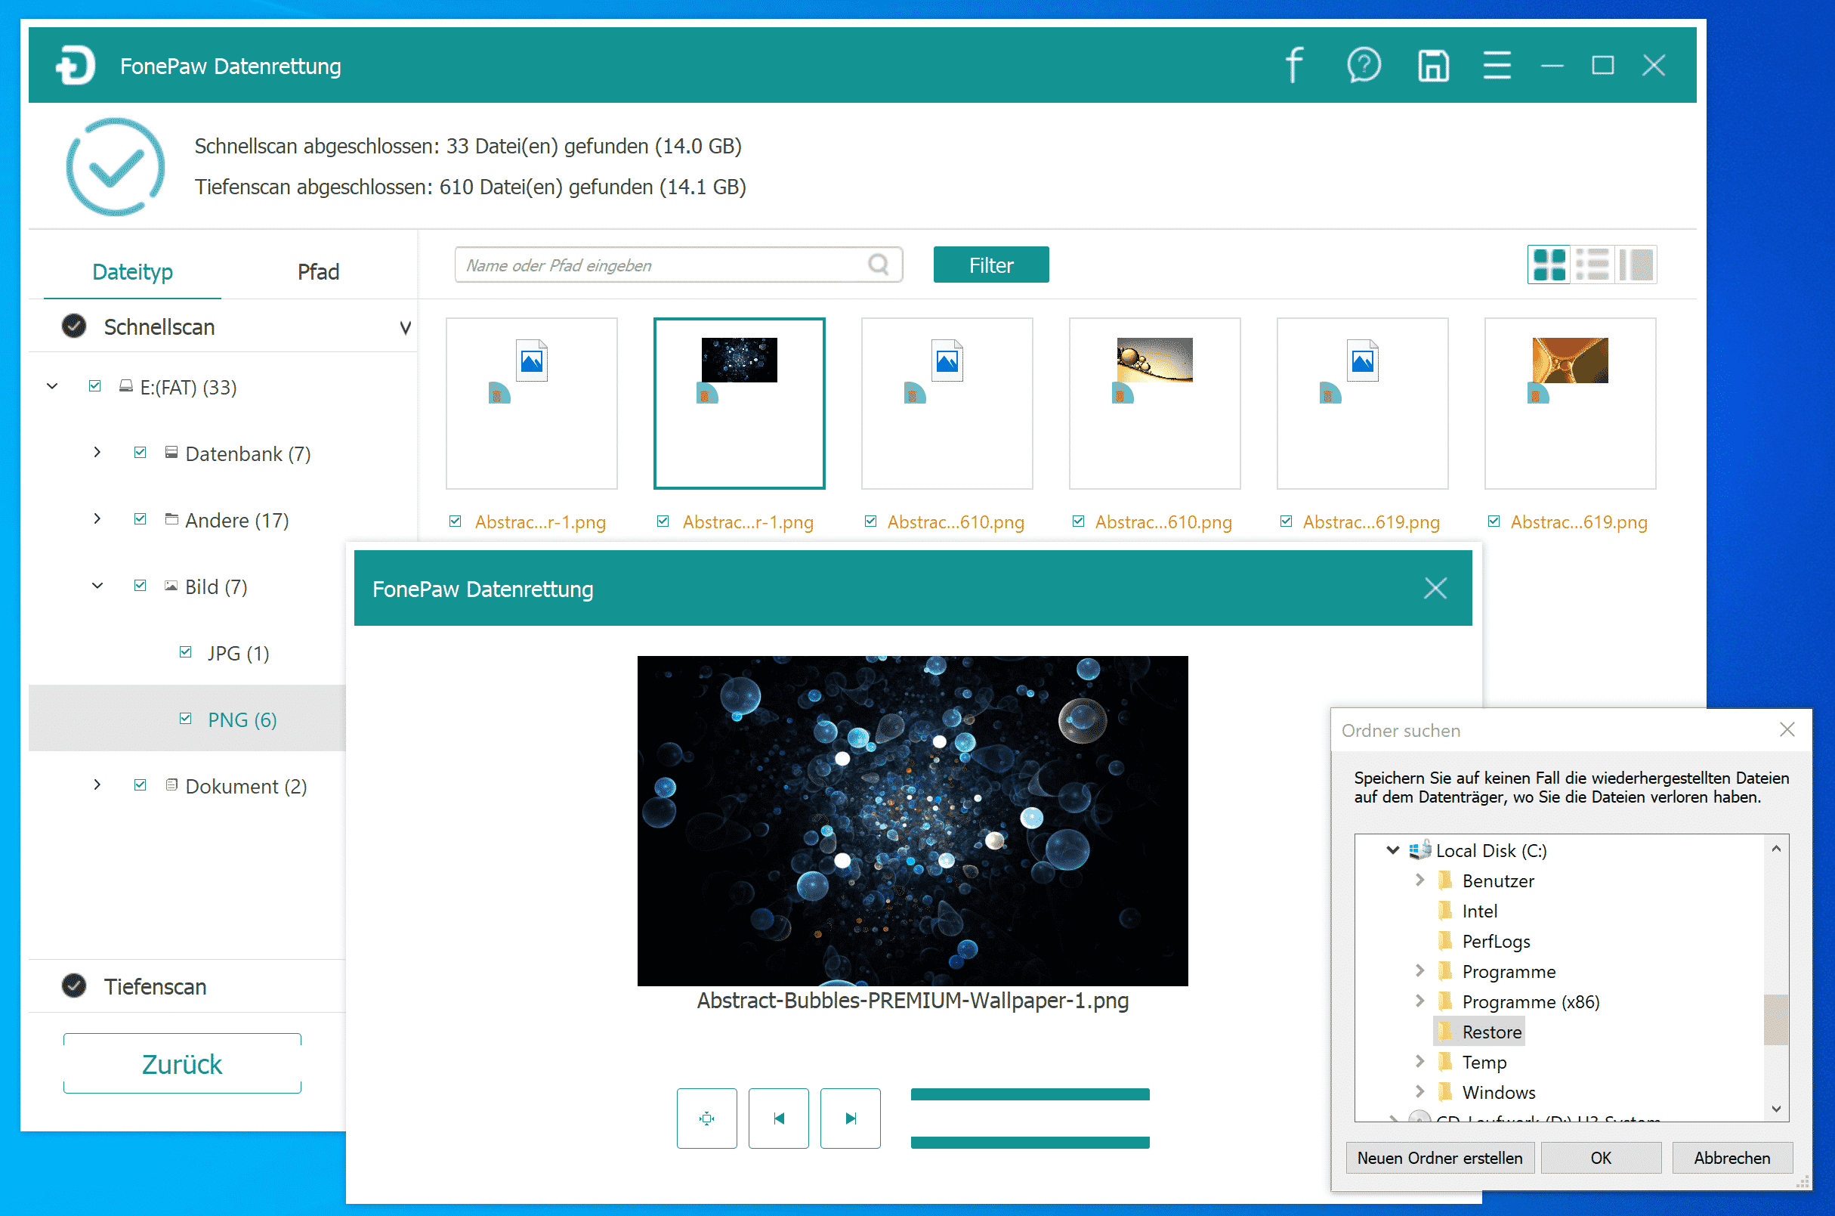Viewport: 1835px width, 1216px height.
Task: Click the search magnifier icon
Action: click(879, 265)
